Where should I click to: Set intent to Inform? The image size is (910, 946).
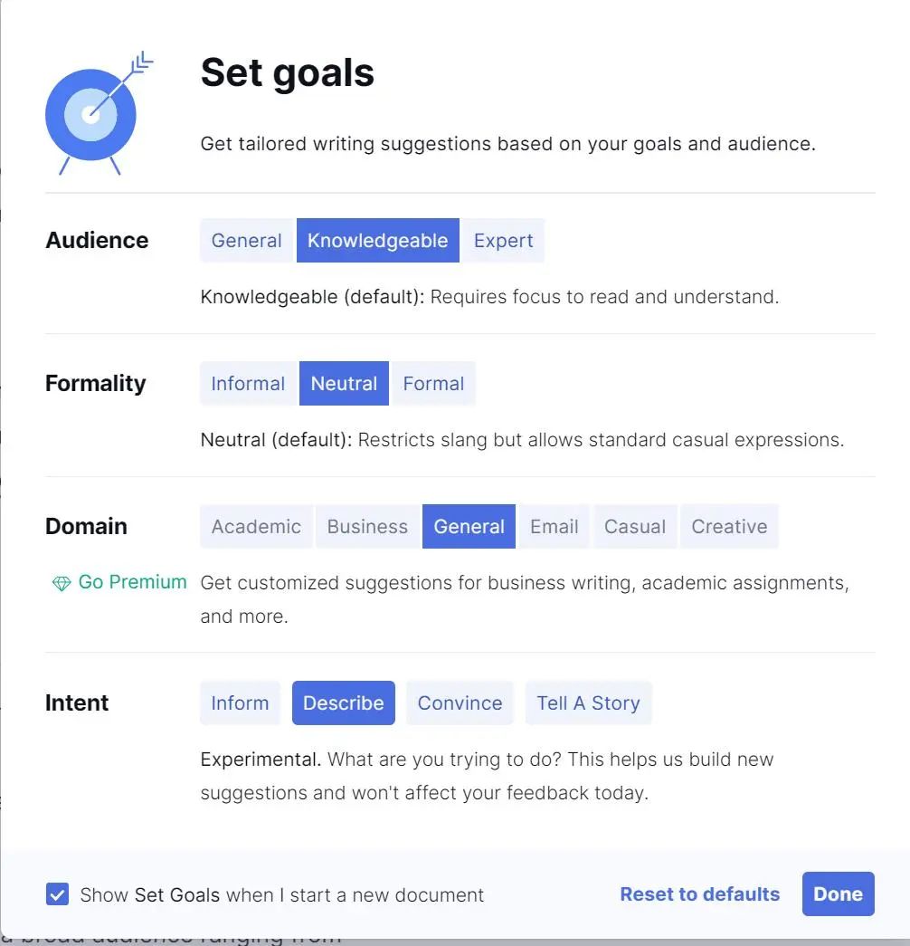click(240, 702)
